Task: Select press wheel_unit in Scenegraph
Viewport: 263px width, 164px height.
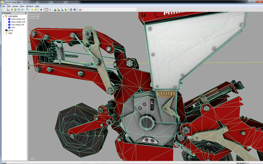Action: pyautogui.click(x=18, y=22)
